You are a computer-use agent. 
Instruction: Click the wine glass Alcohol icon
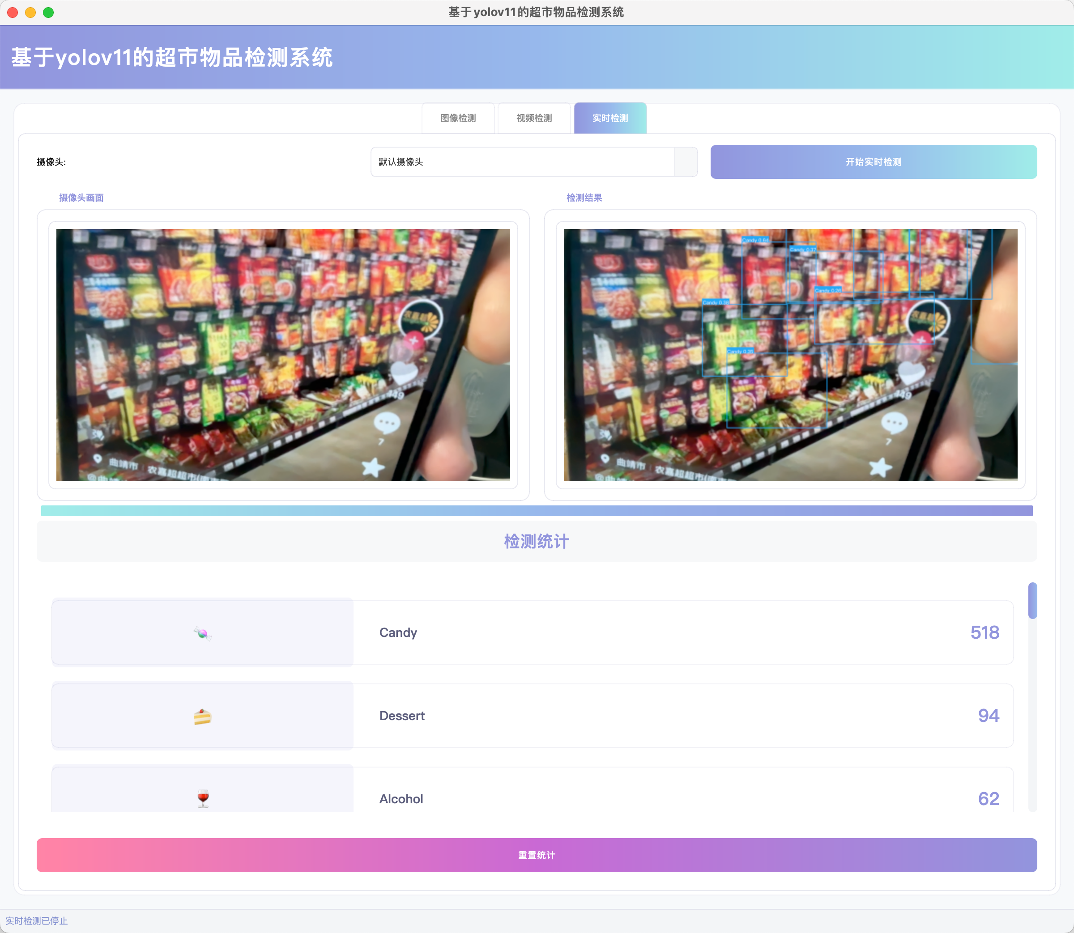click(x=203, y=798)
